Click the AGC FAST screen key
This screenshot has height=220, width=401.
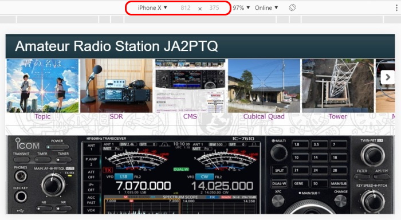[x=91, y=200]
